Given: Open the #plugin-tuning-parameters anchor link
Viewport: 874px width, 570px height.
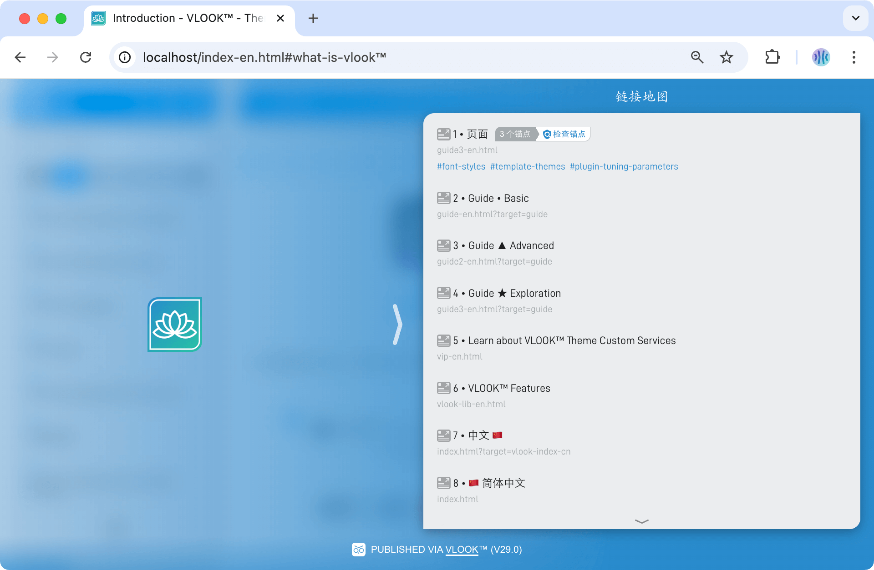Looking at the screenshot, I should point(624,166).
